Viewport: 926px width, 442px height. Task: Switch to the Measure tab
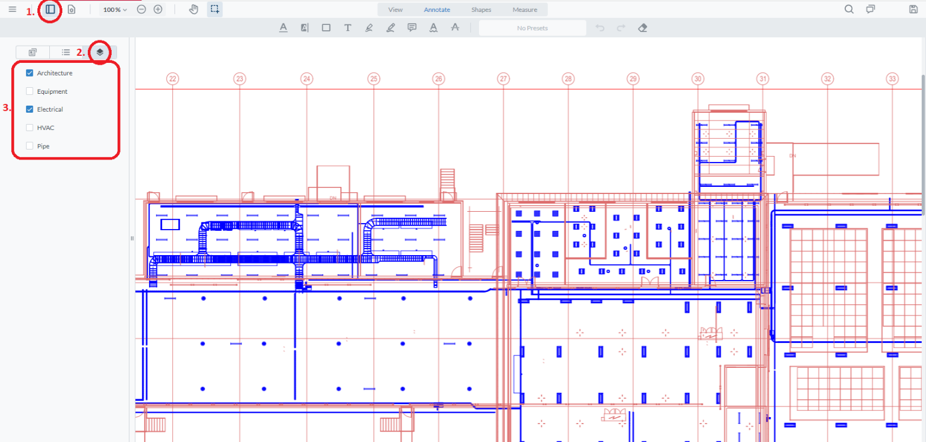pos(525,9)
